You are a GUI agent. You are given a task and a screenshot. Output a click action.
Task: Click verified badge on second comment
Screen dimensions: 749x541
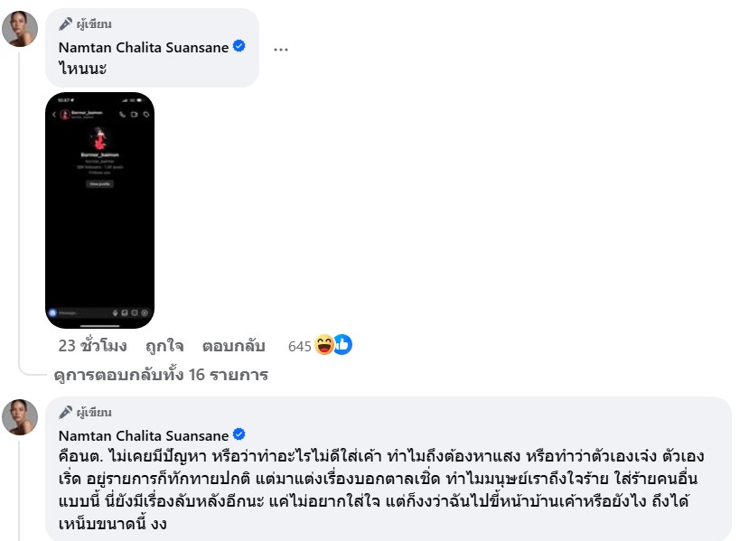tap(239, 434)
